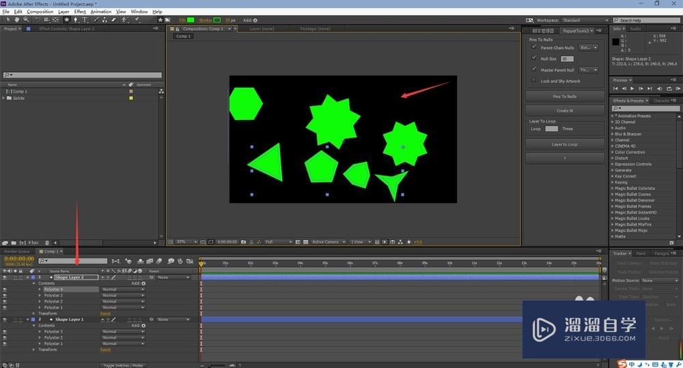Switch to the Audio panel tab
The image size is (683, 368).
pyautogui.click(x=635, y=29)
